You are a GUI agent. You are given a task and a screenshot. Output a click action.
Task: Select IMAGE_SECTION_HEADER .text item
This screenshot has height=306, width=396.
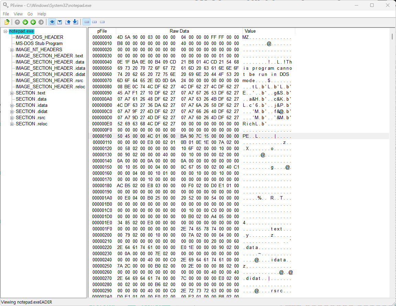tap(49, 56)
